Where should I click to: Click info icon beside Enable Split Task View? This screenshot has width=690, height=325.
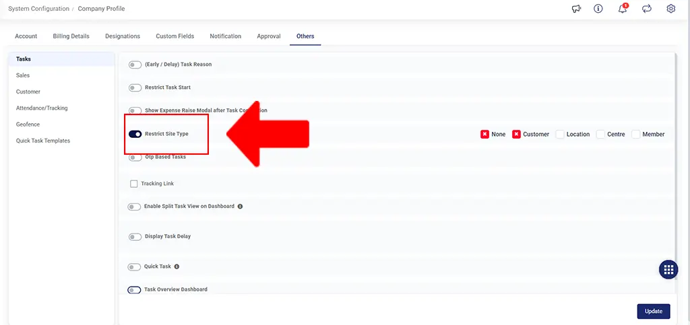(240, 206)
